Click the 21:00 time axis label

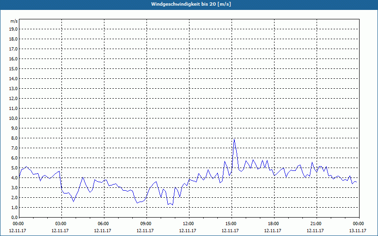[x=317, y=224]
